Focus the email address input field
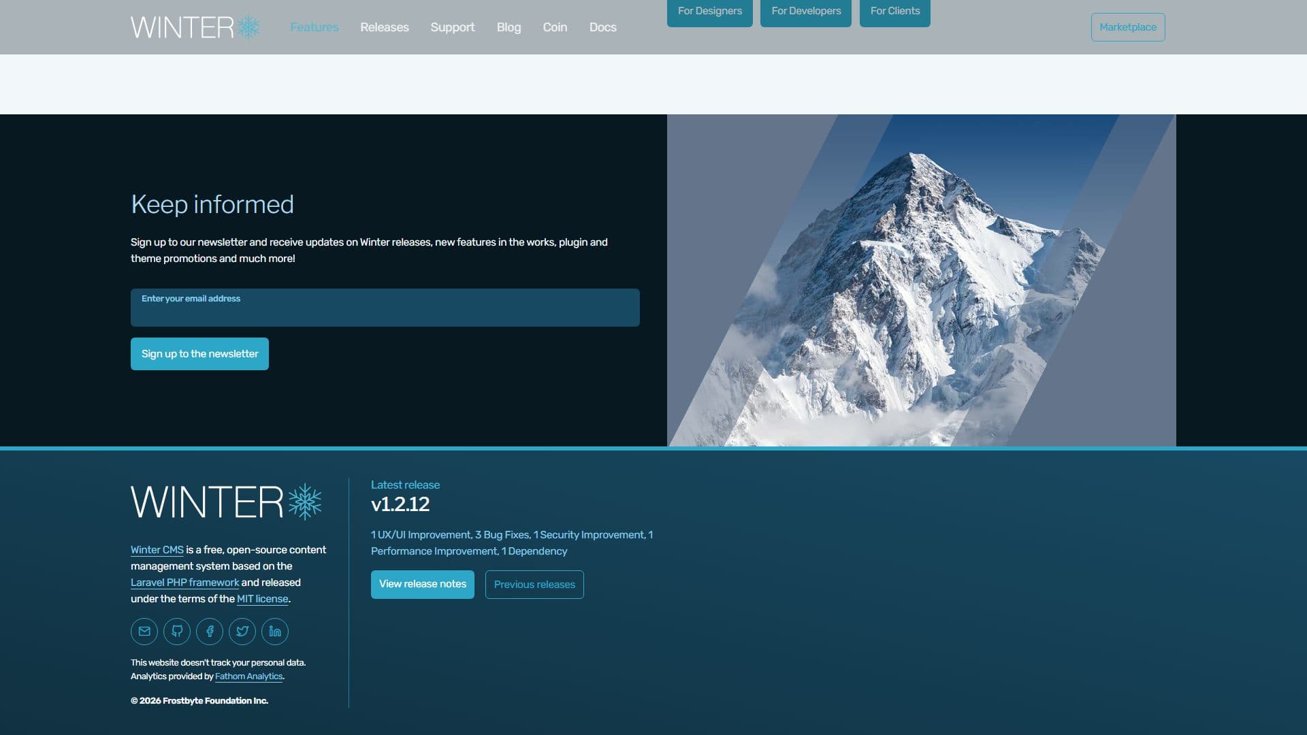This screenshot has height=735, width=1307. tap(385, 308)
